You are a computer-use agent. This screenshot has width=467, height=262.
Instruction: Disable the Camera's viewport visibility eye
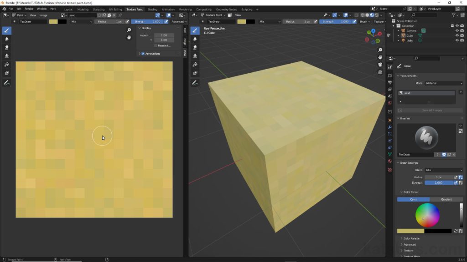coord(457,31)
